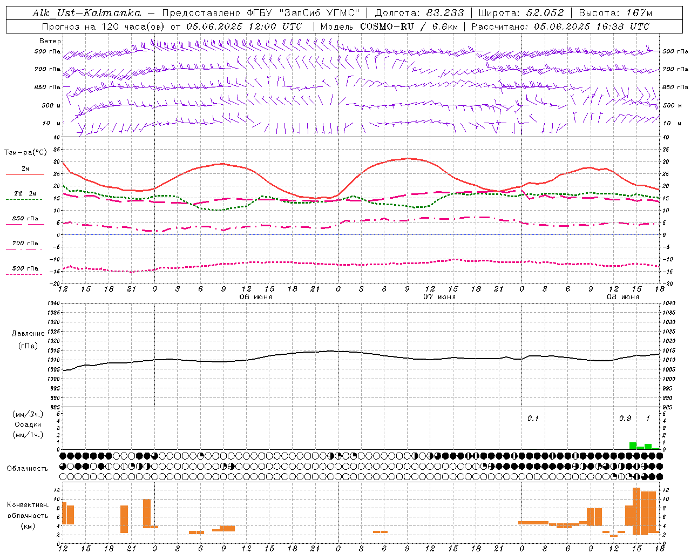Click 'Рассчитано: 05.06.2025 16:38 UTC' timestamp
The image size is (691, 553).
point(560,26)
